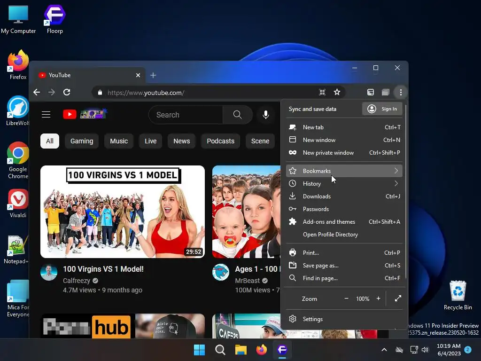Bookmark this page with the star icon
The height and width of the screenshot is (361, 481).
click(x=337, y=93)
